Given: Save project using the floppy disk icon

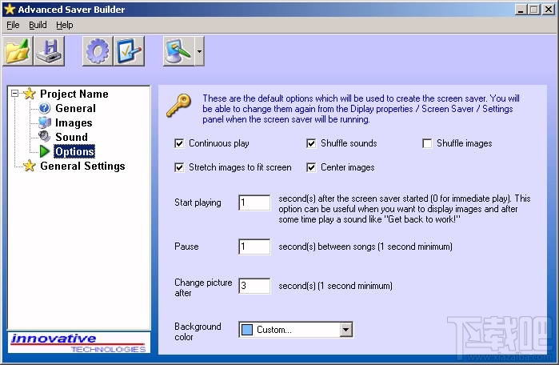Looking at the screenshot, I should [x=49, y=51].
